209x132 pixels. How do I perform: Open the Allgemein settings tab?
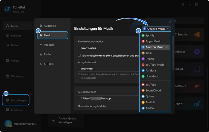53,26
